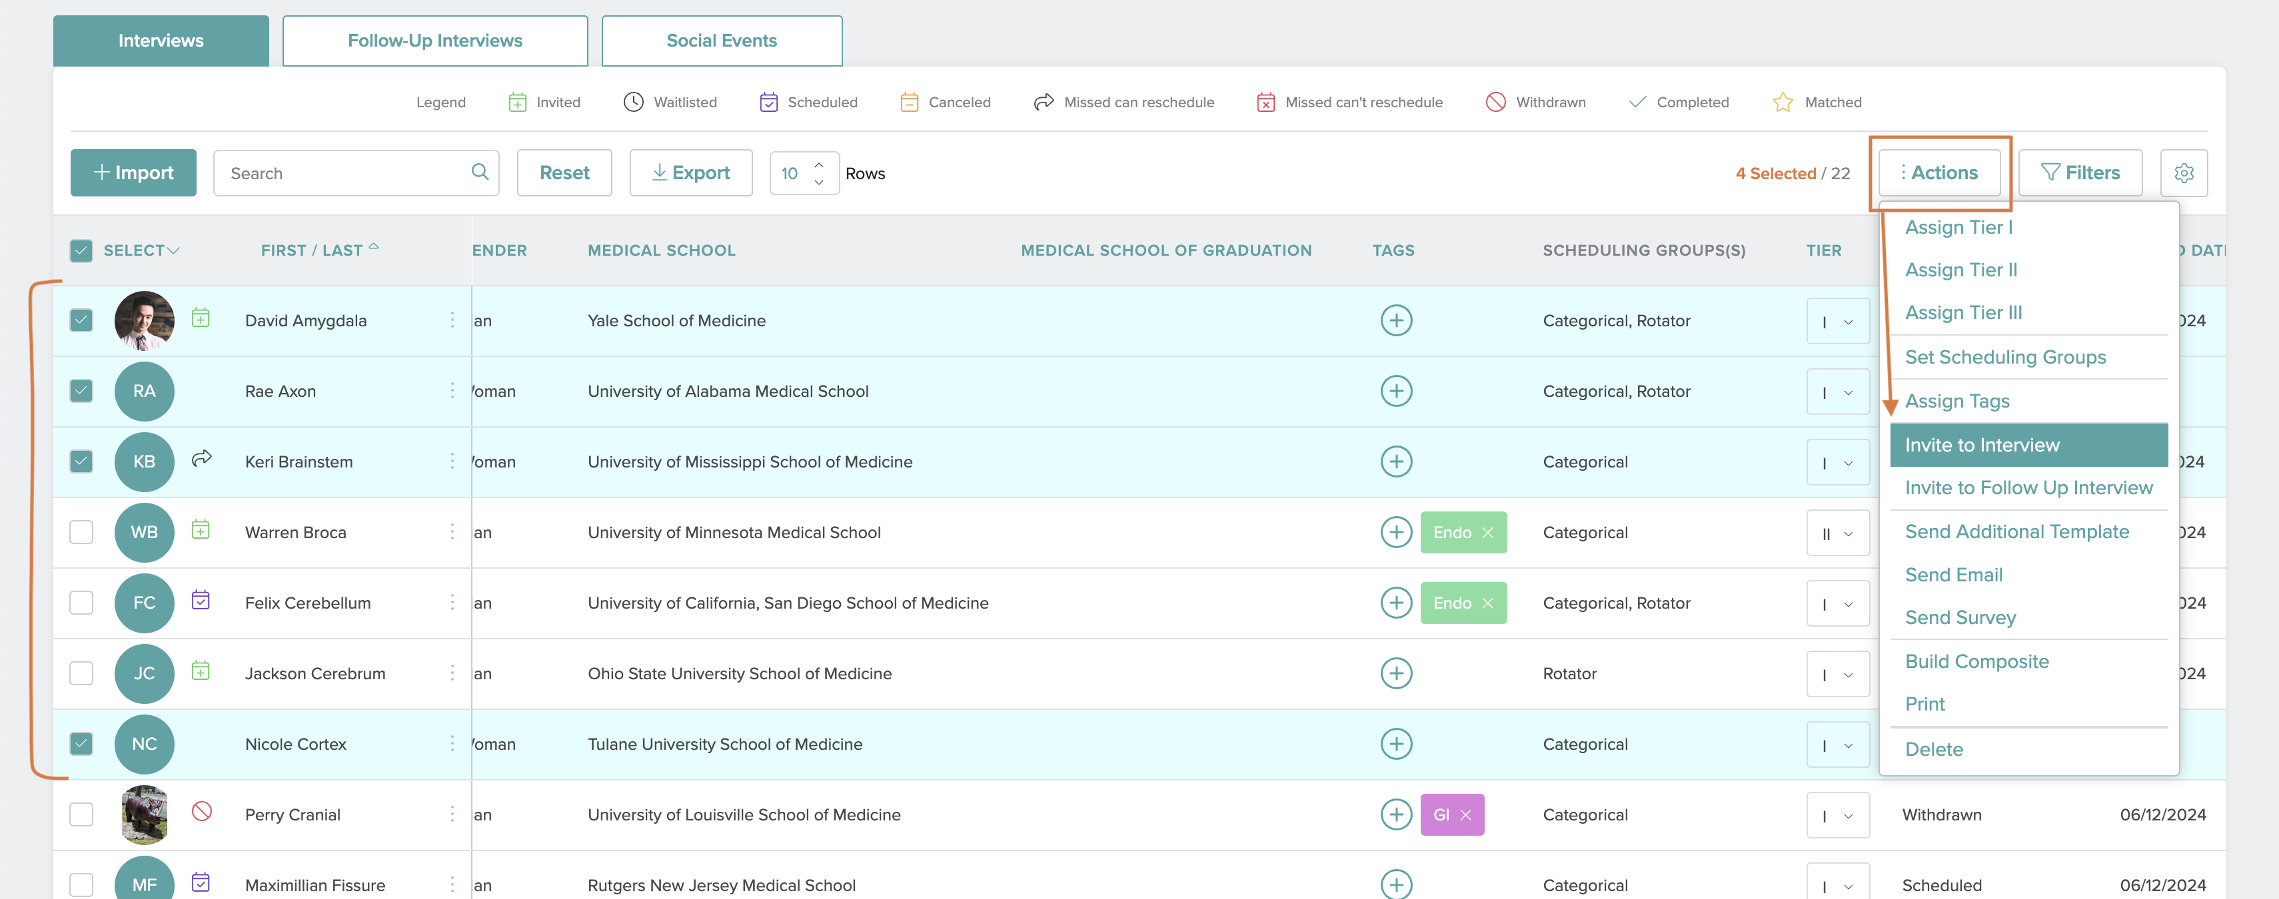Add a tag for Rae Axon
2279x899 pixels.
[1396, 391]
